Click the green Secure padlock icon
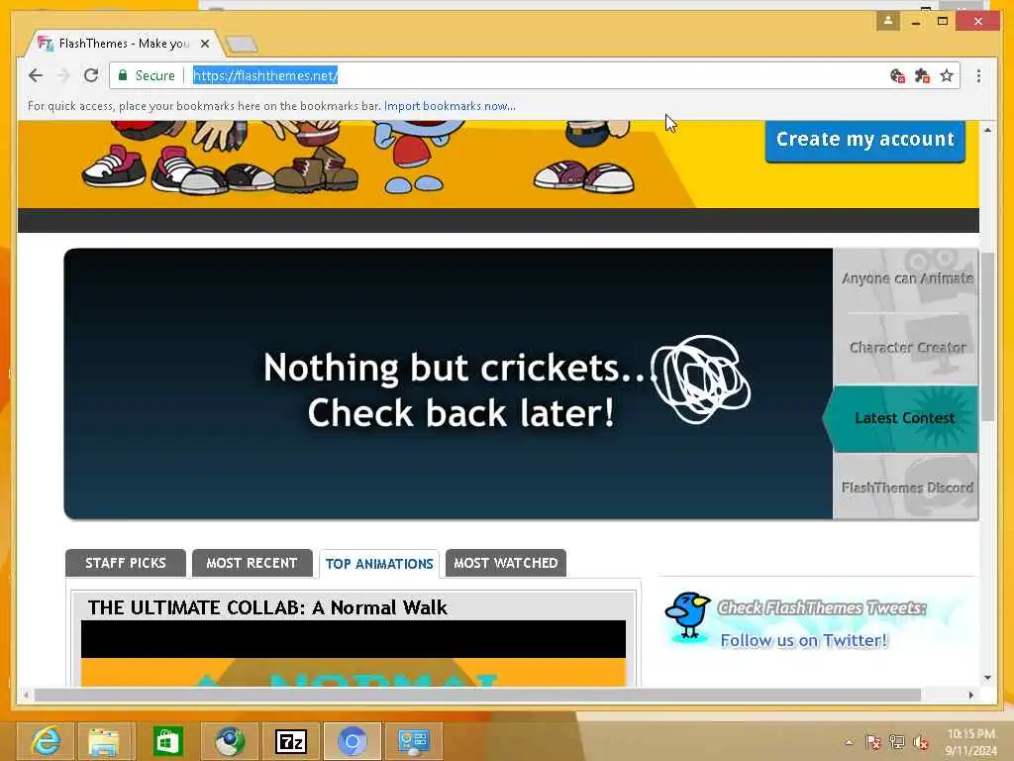Viewport: 1014px width, 761px height. (x=123, y=75)
